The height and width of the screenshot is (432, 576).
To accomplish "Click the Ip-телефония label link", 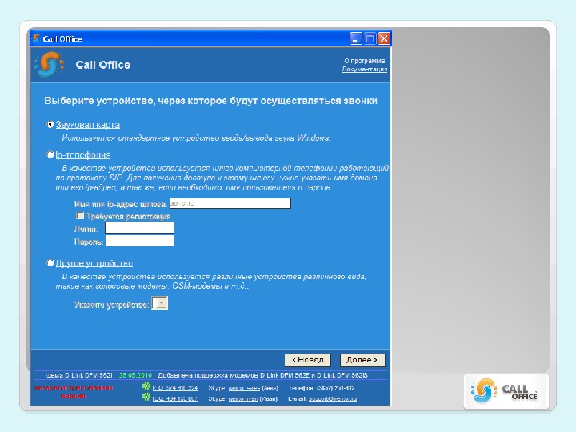I will [x=83, y=155].
